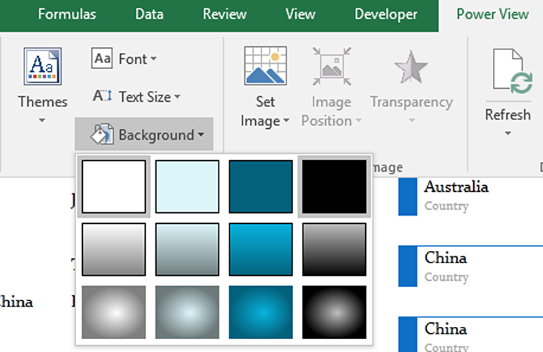The height and width of the screenshot is (352, 543).
Task: Expand the Text Size dropdown arrow
Action: click(177, 96)
